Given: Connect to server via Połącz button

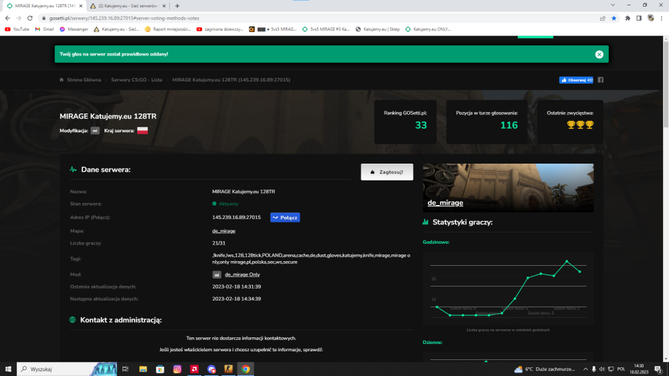Looking at the screenshot, I should 285,217.
